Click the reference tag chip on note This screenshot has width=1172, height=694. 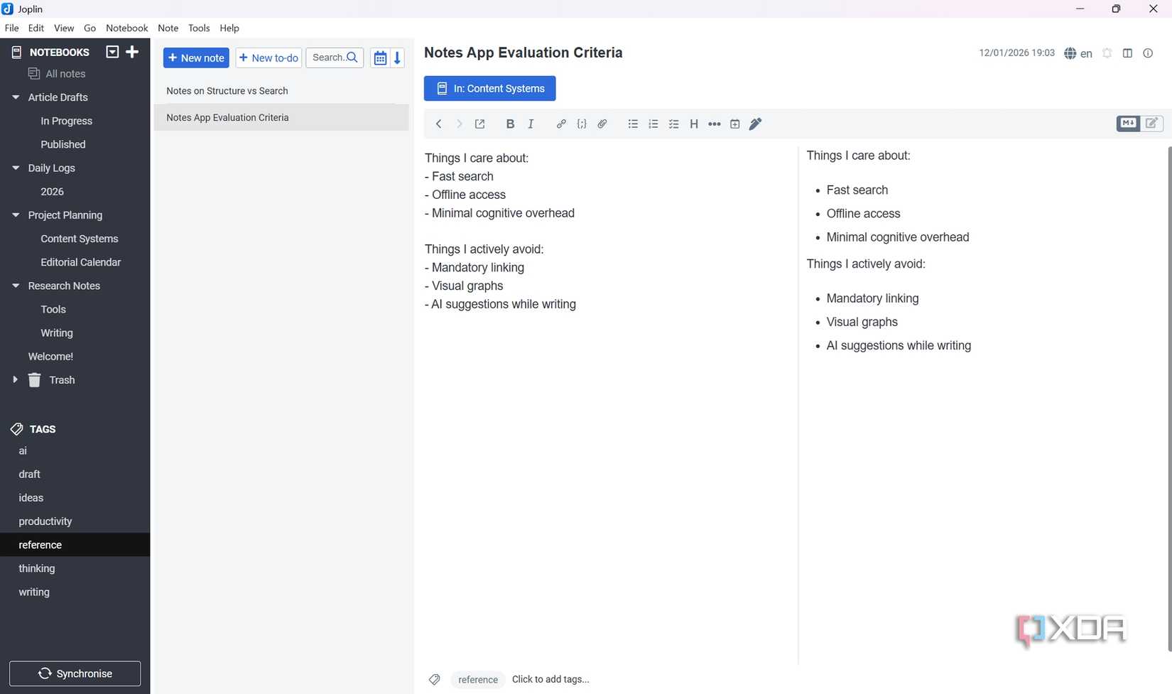coord(478,680)
